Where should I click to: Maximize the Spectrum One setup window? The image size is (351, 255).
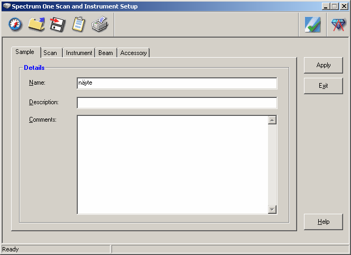335,6
